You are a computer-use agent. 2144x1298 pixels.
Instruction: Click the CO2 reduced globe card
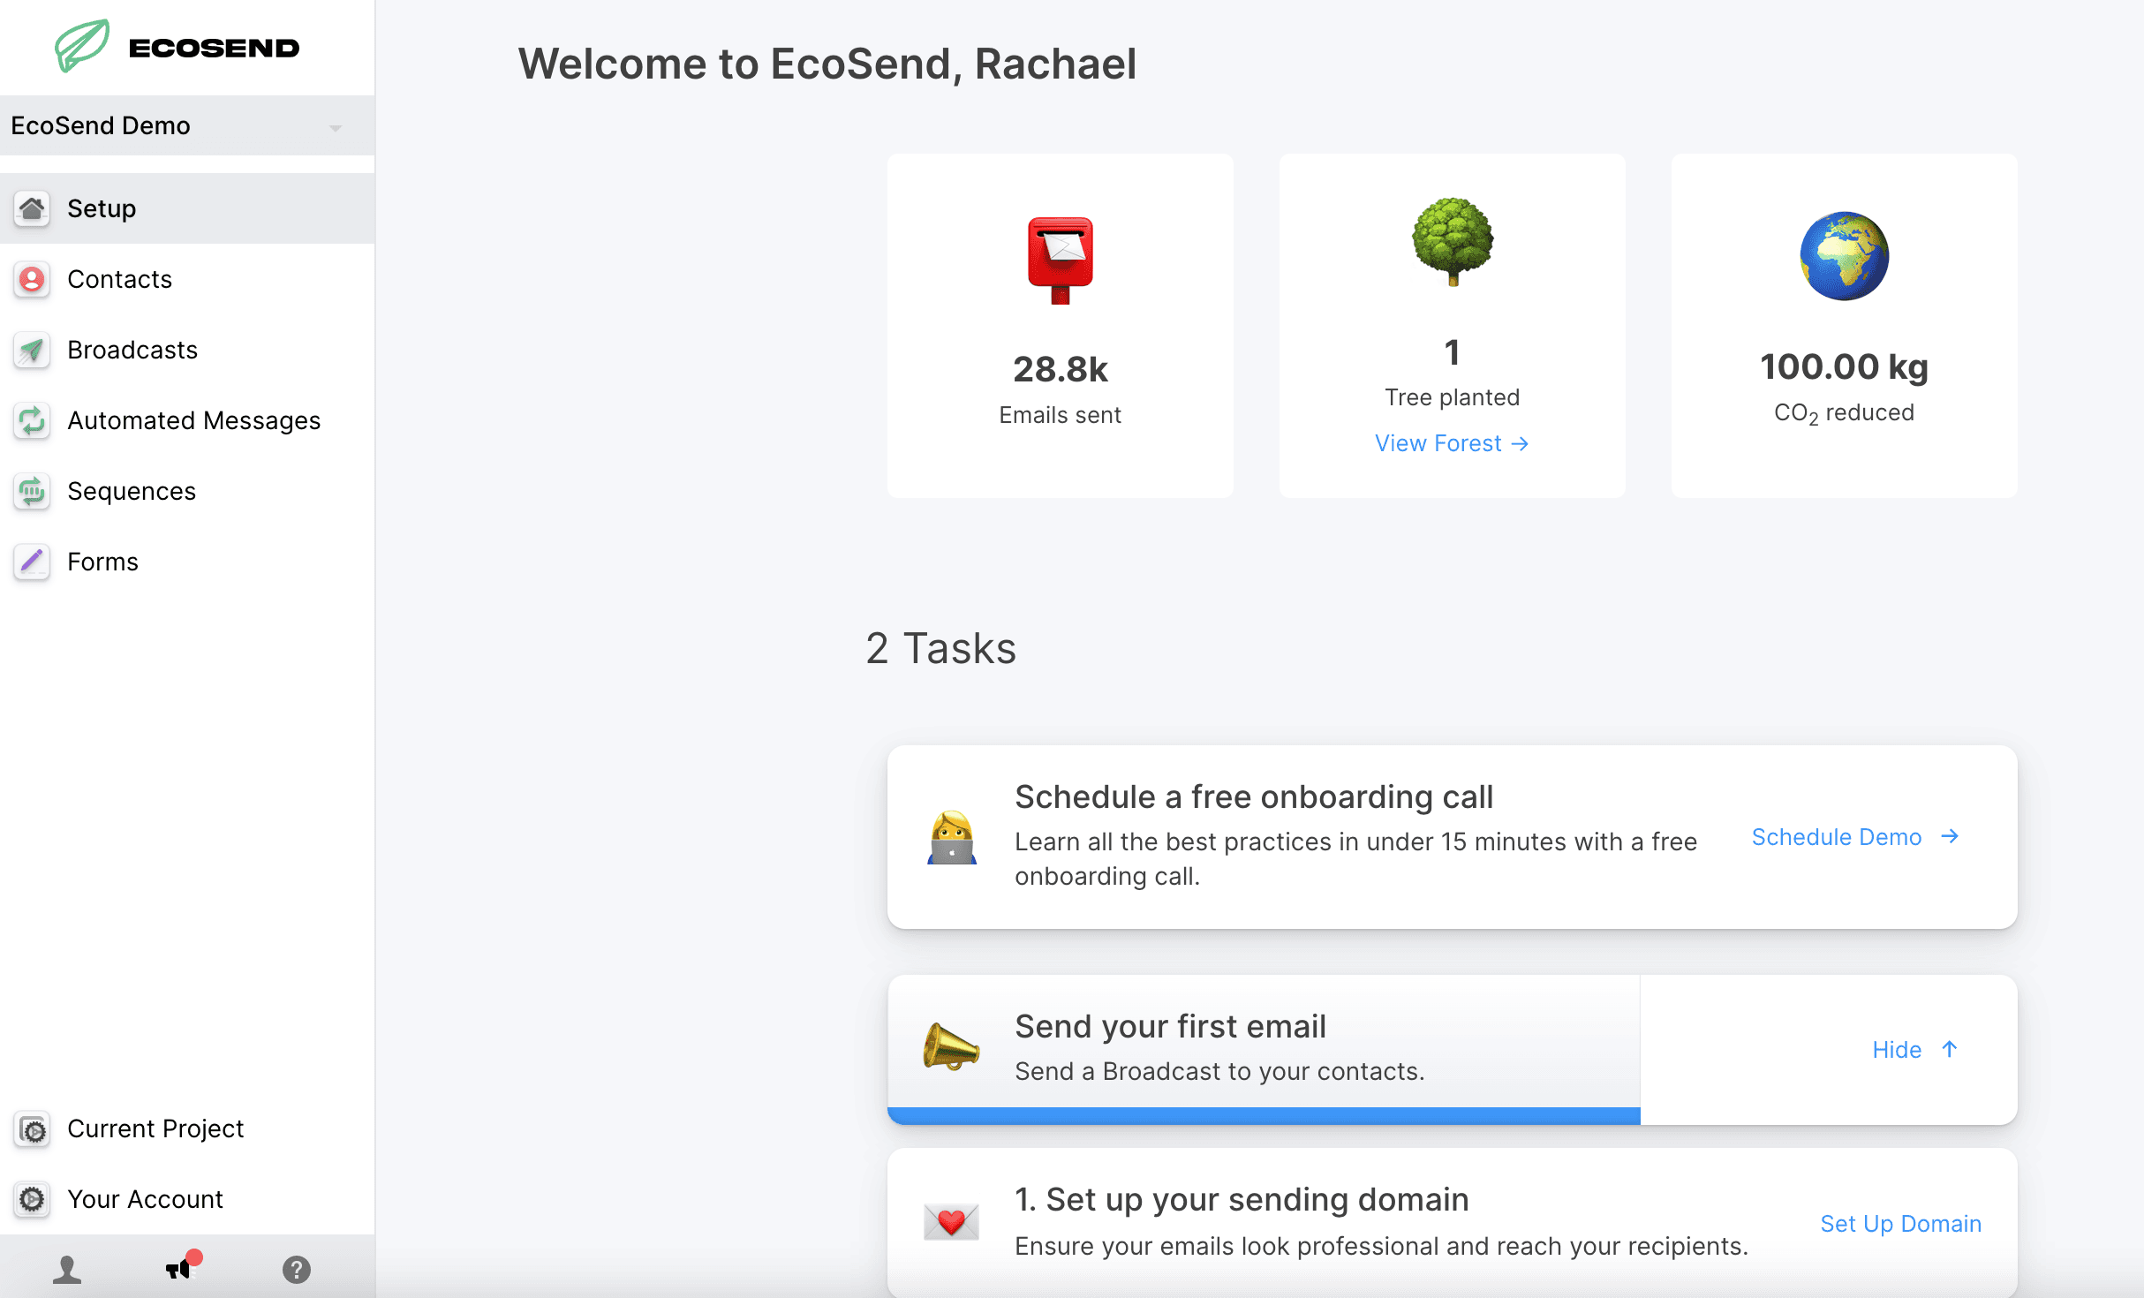pos(1844,326)
